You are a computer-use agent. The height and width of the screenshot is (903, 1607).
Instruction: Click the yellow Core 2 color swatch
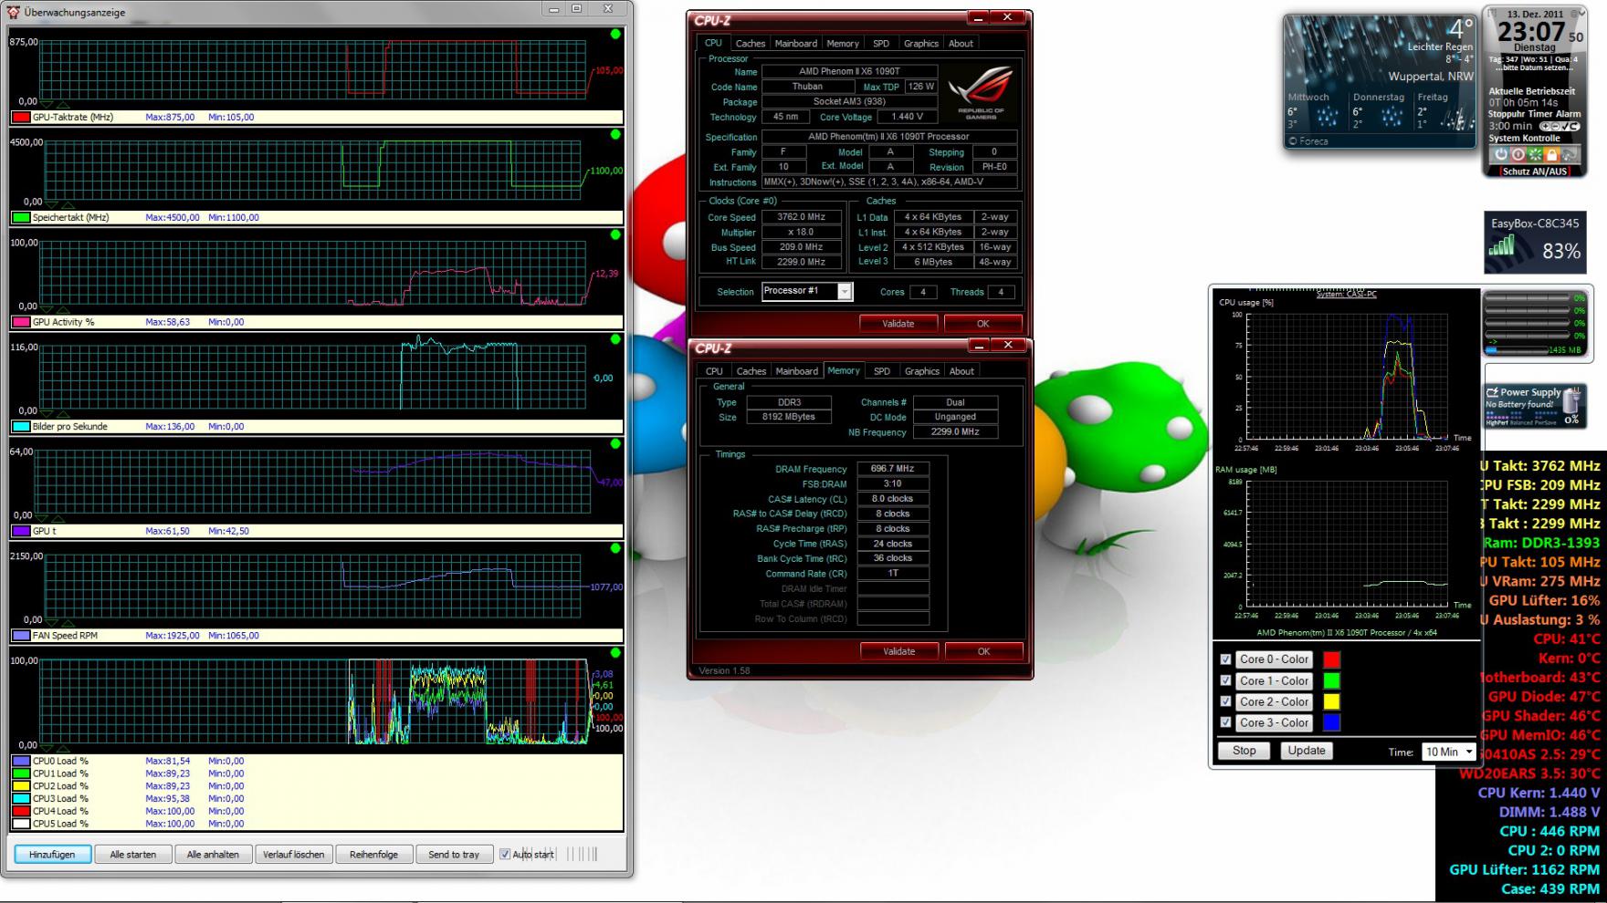point(1332,701)
